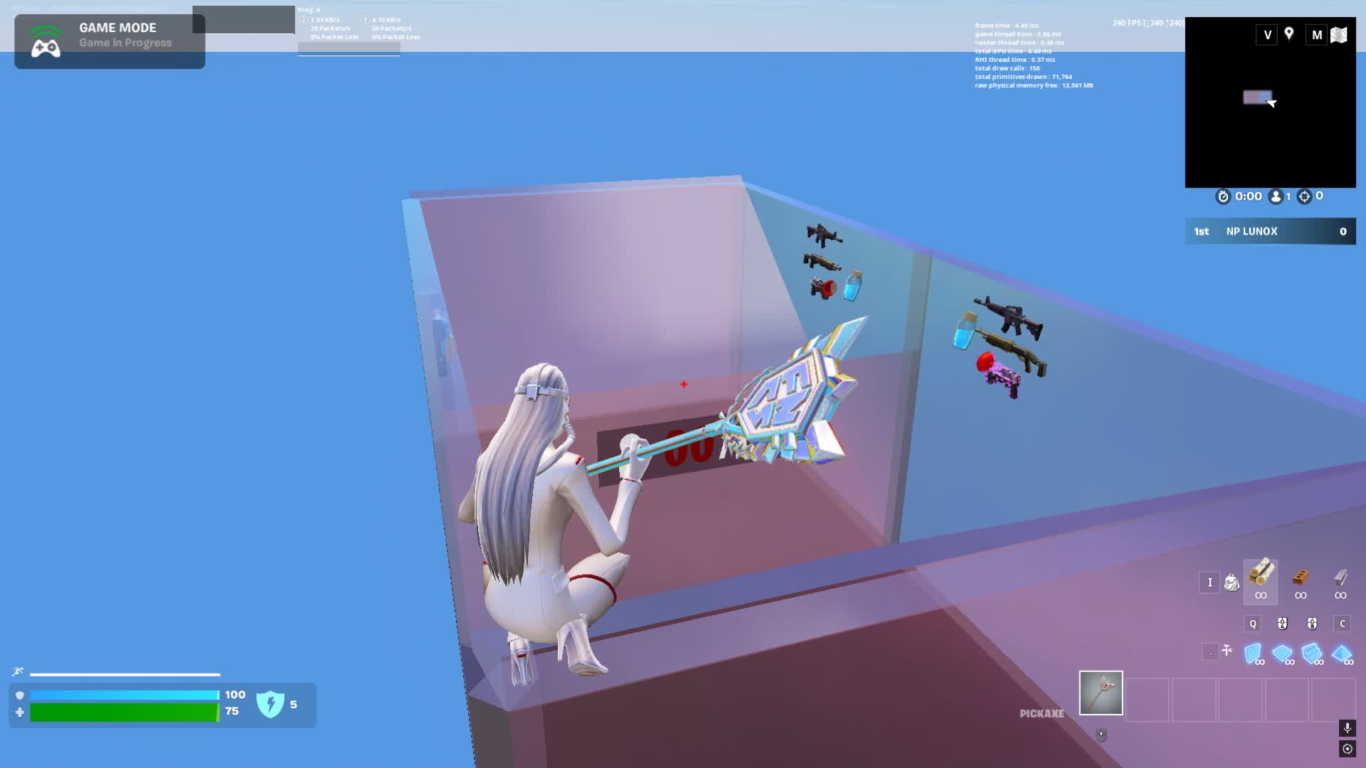The image size is (1366, 768).
Task: Click the shield value 100
Action: click(x=235, y=695)
